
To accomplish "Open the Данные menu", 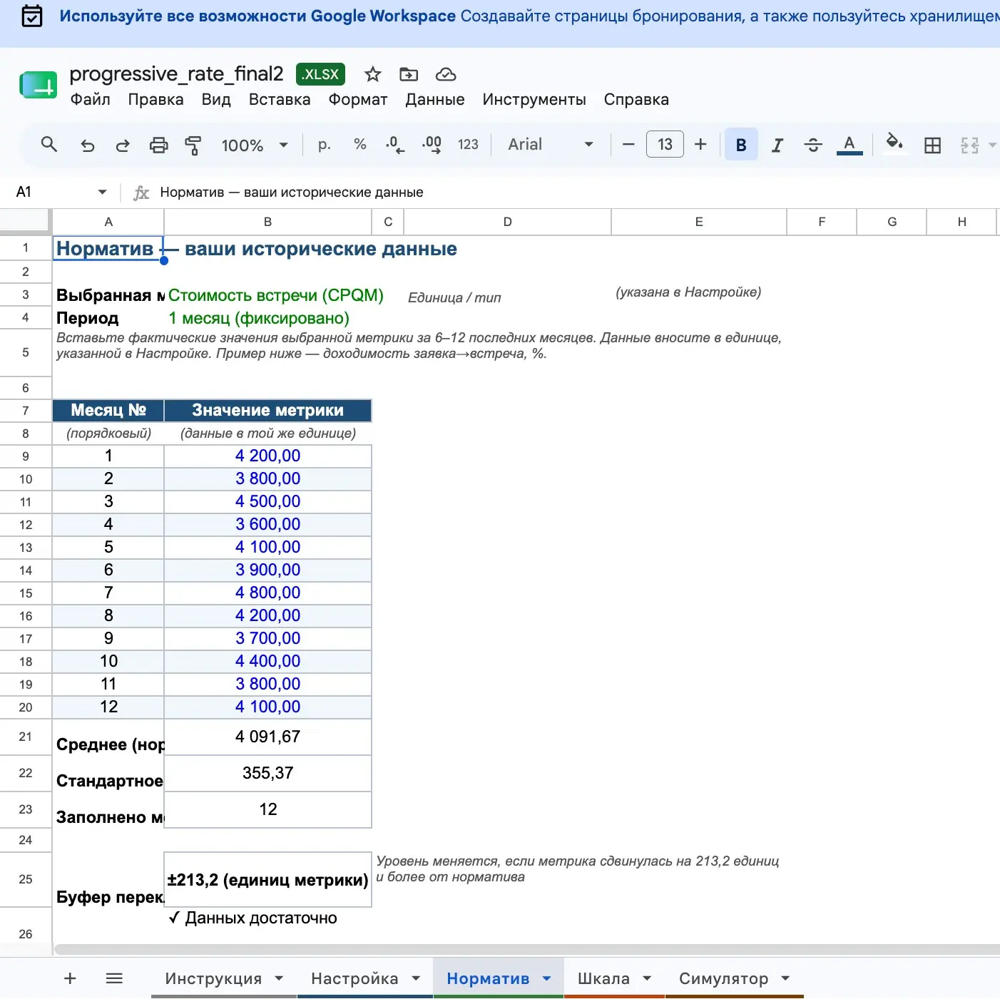I will pyautogui.click(x=435, y=100).
